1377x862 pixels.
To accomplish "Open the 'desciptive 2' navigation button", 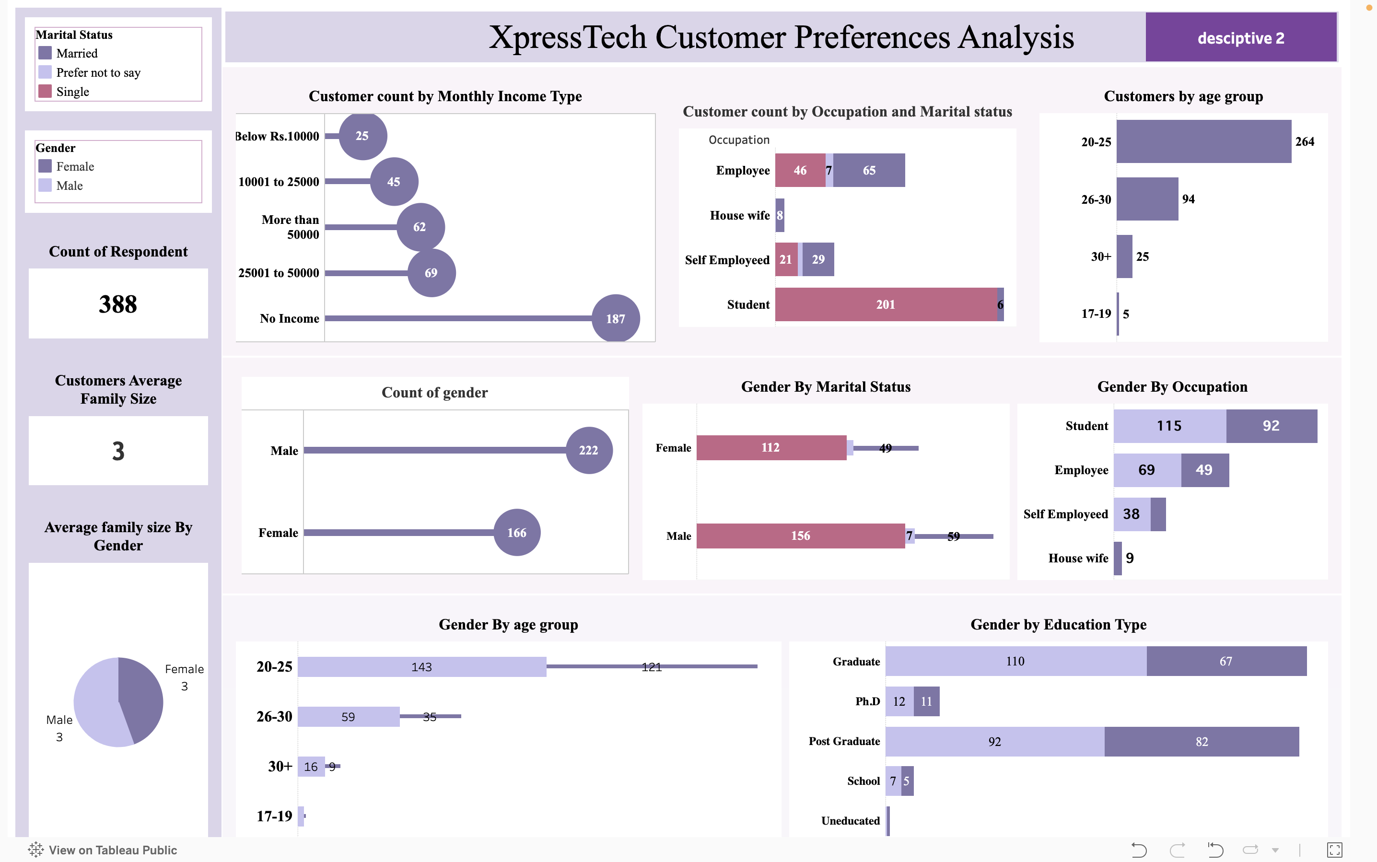I will tap(1241, 37).
